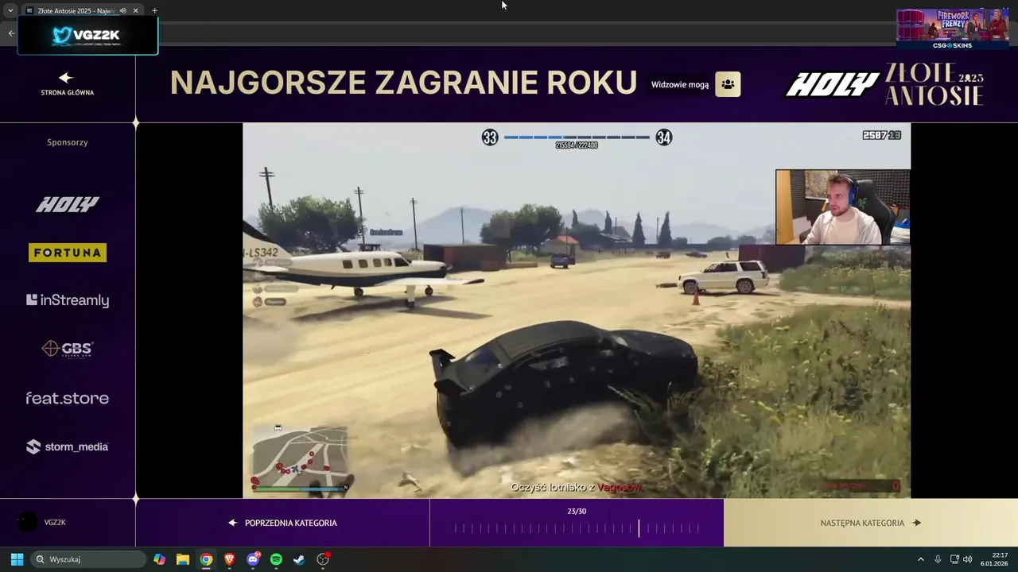
Task: Open the HOLY sponsor logo in sidebar
Action: (68, 205)
